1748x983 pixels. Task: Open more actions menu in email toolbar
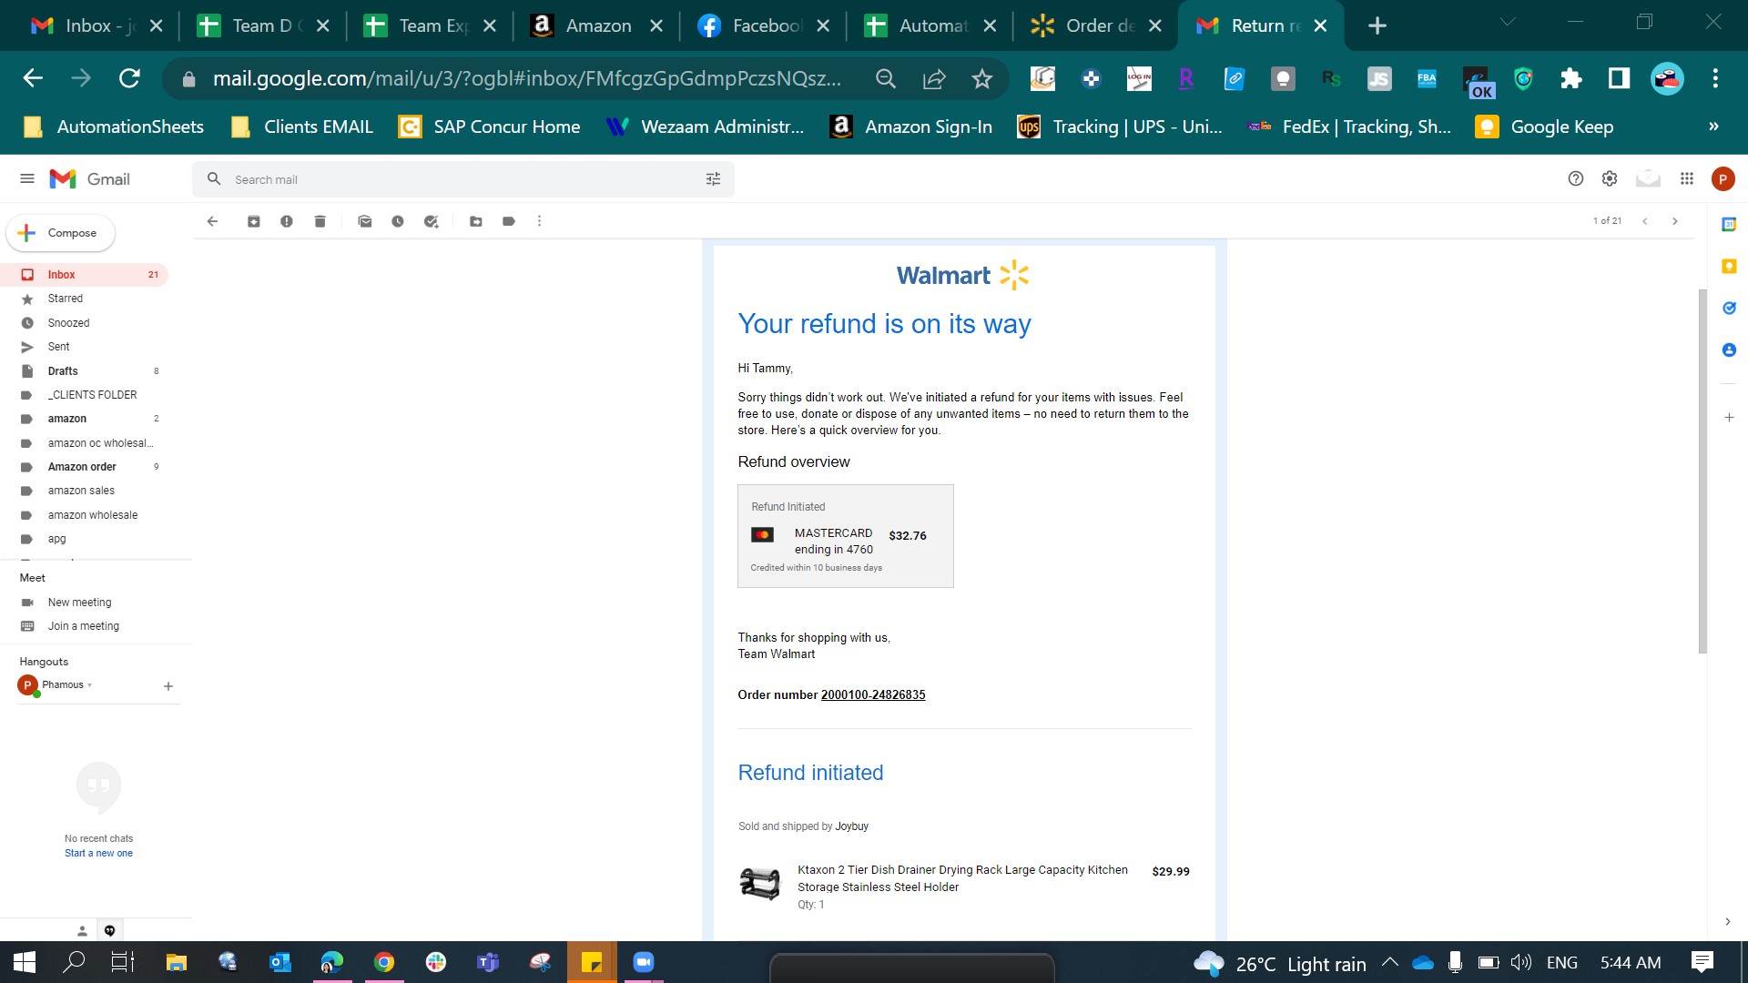(x=539, y=221)
